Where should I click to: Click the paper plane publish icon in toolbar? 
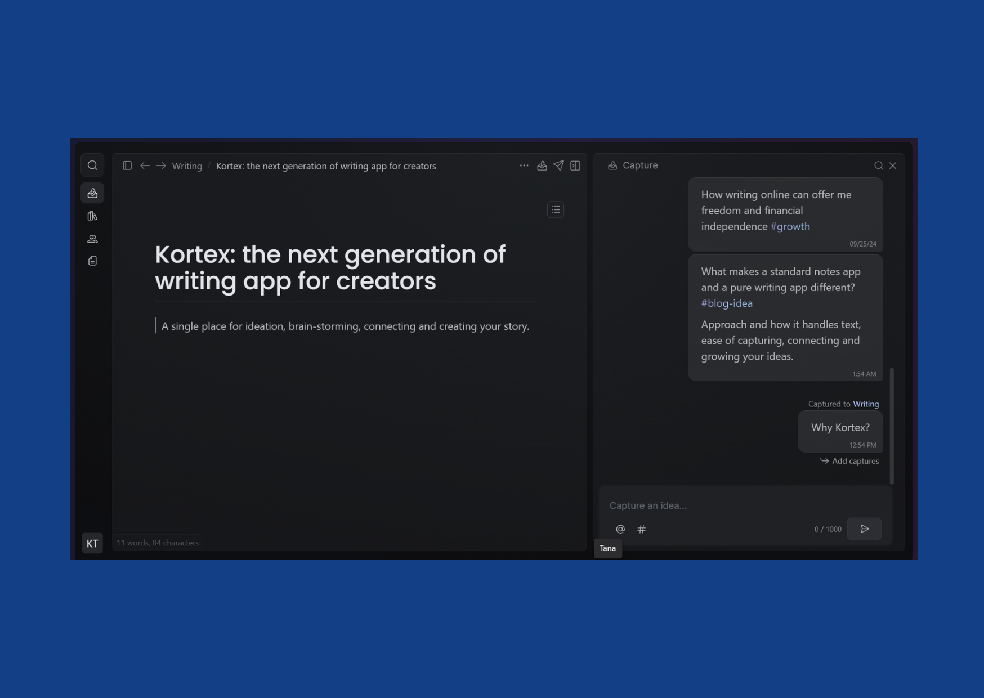pos(558,165)
